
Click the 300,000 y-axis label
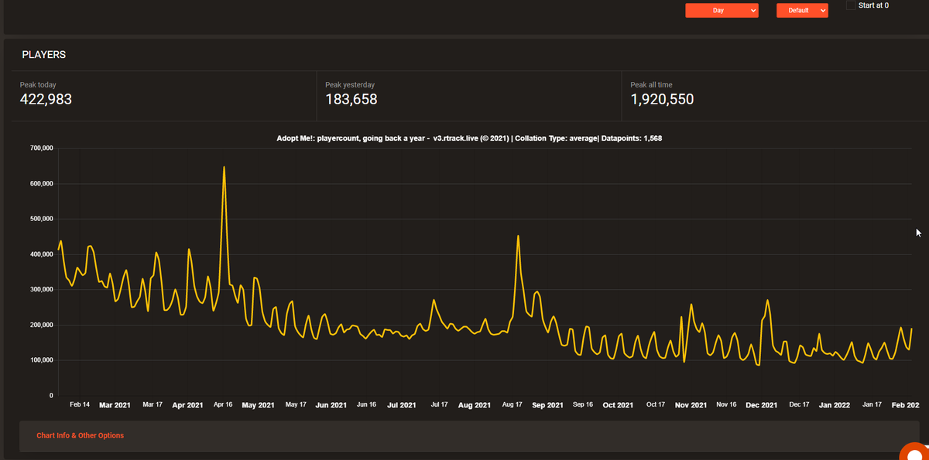point(41,289)
